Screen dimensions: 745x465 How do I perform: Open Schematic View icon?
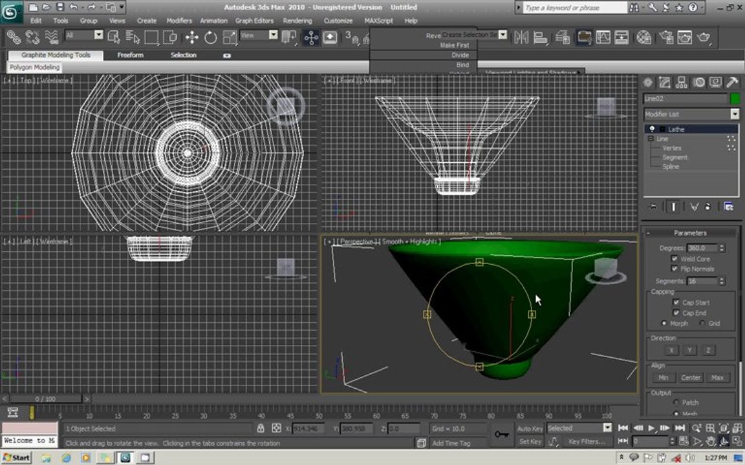tap(621, 37)
